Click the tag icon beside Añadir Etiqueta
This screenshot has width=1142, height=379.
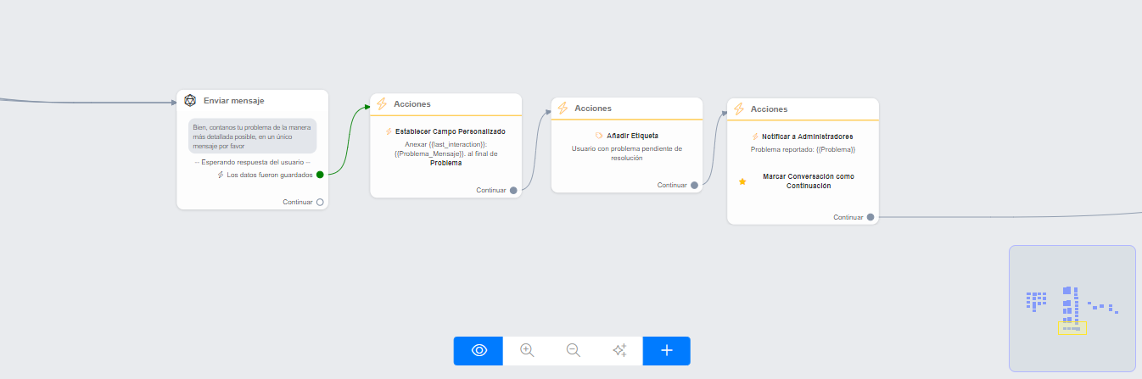tap(599, 135)
